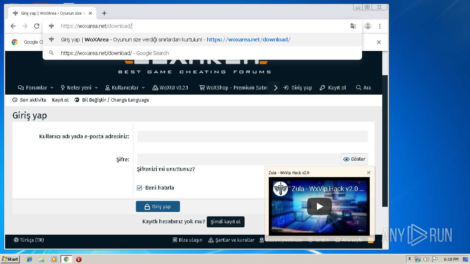Viewport: 470px width, 264px height.
Task: Open the Forumlar nav item
Action: tap(33, 88)
